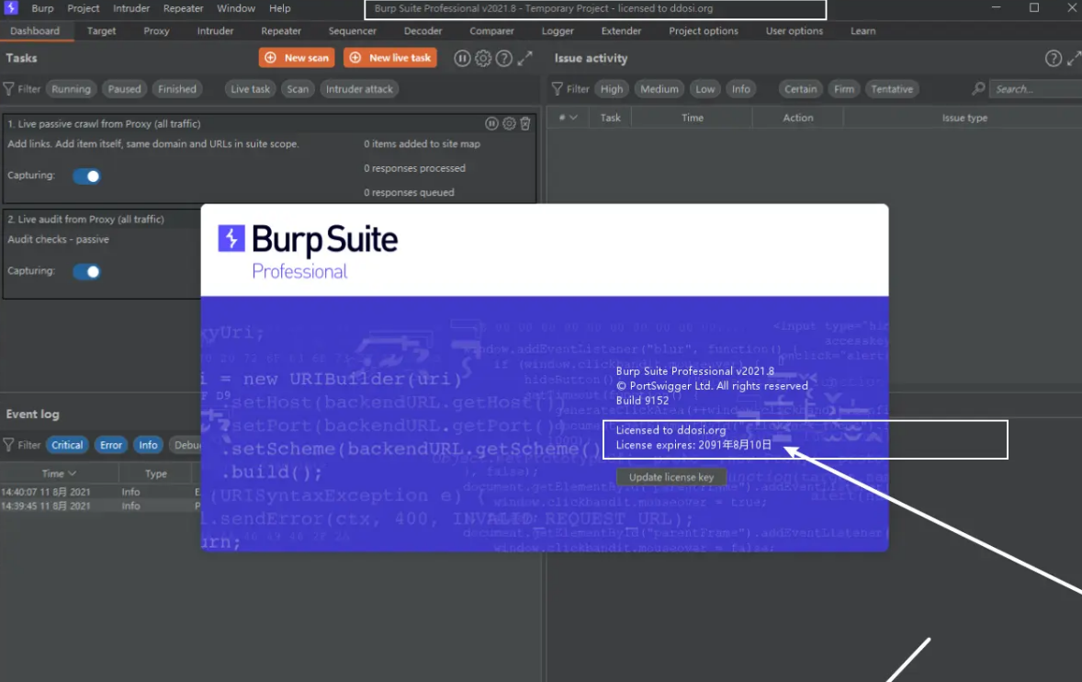Switch to the Decoder tab

pyautogui.click(x=423, y=31)
